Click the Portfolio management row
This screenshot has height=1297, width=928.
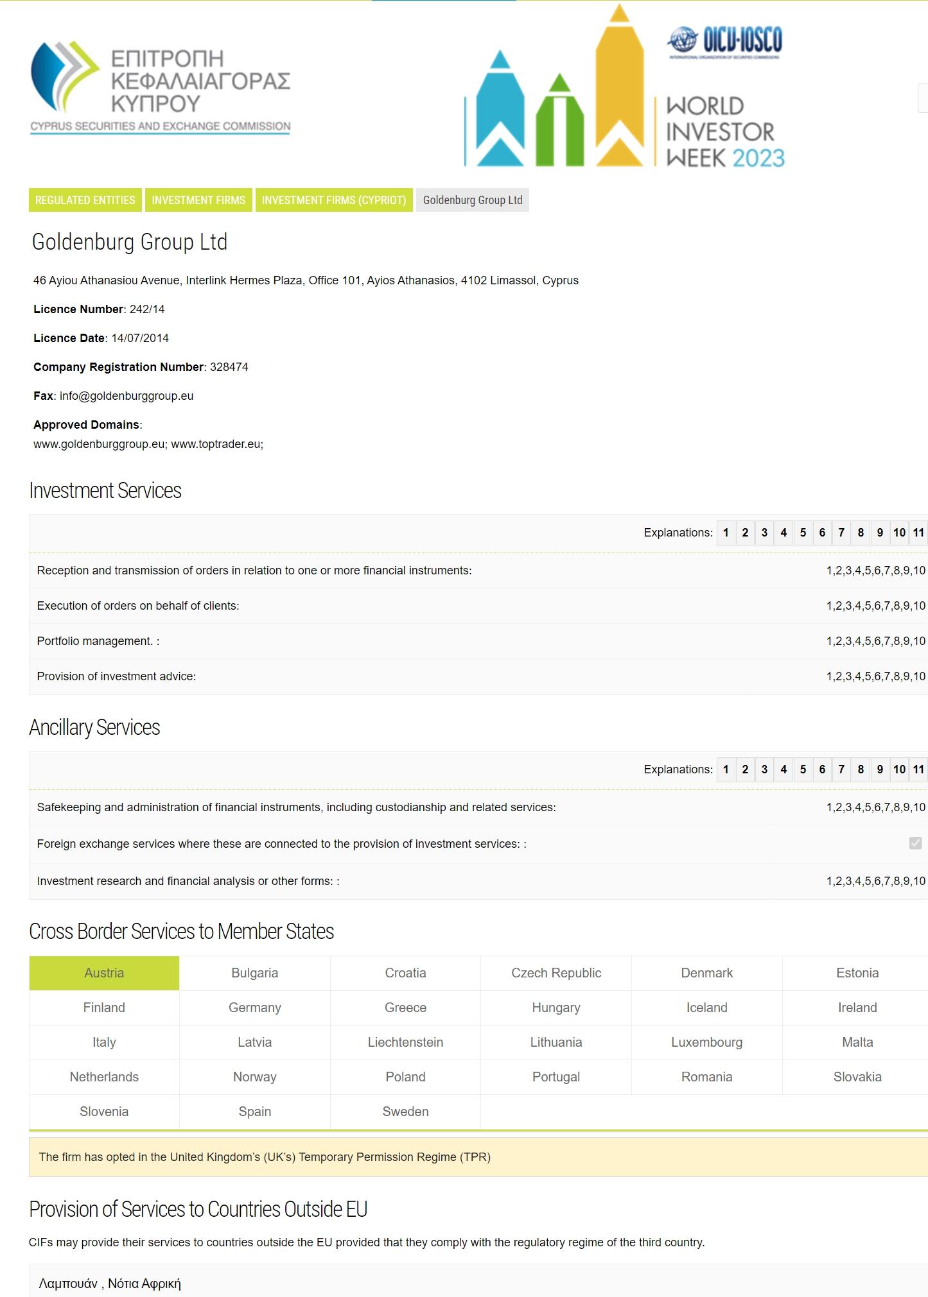tap(478, 641)
